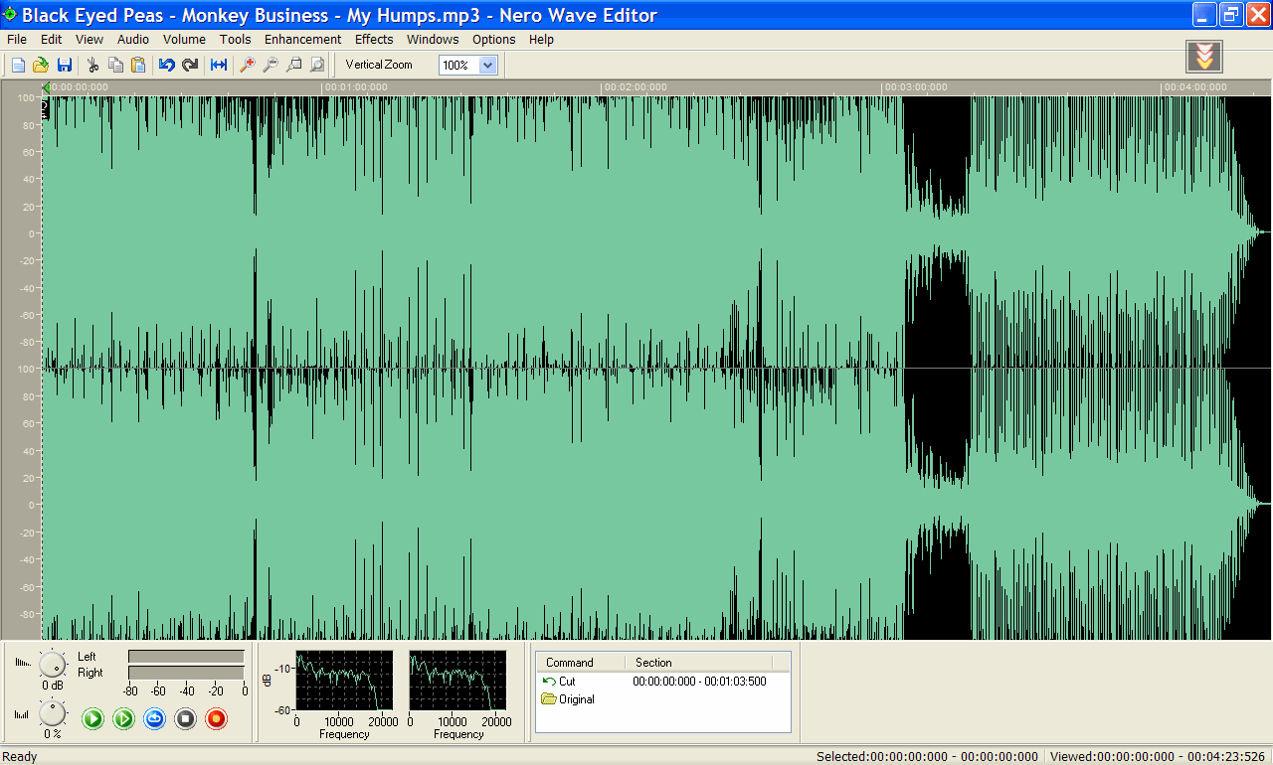Start recording with red button
This screenshot has width=1273, height=765.
(x=216, y=718)
